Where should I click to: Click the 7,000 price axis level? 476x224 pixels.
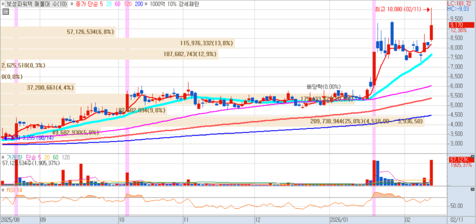tap(456, 66)
